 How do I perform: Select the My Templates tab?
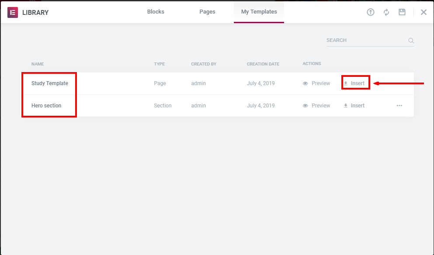click(259, 12)
